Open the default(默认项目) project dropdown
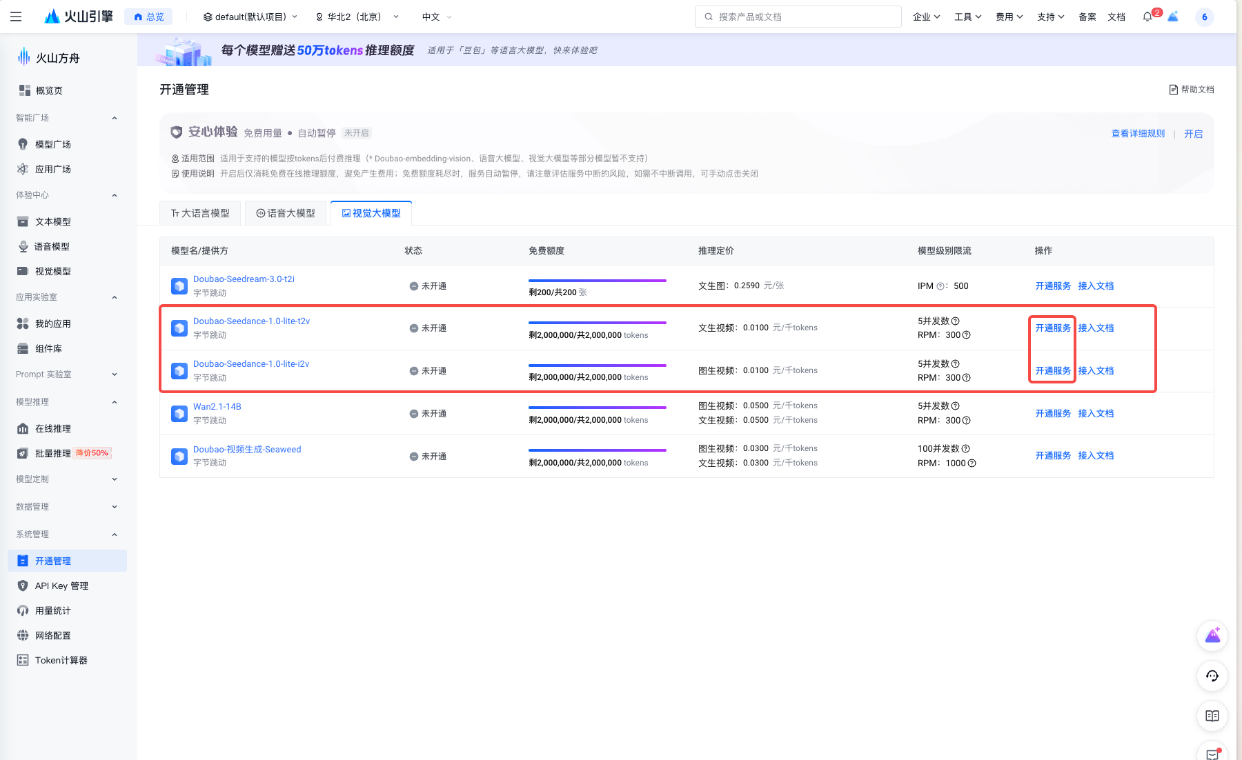This screenshot has width=1242, height=760. tap(250, 17)
